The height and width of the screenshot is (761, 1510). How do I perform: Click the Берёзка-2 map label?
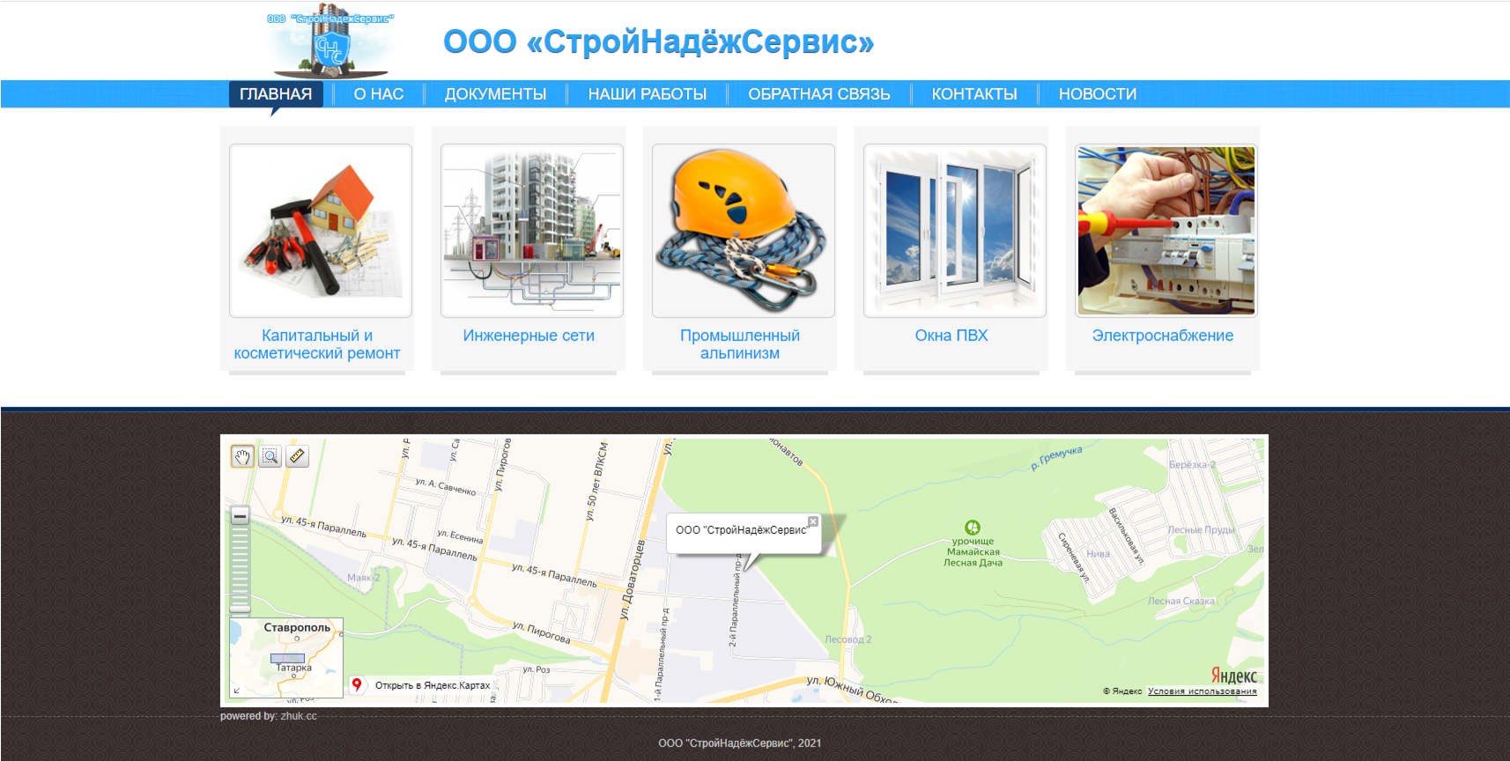[1192, 465]
